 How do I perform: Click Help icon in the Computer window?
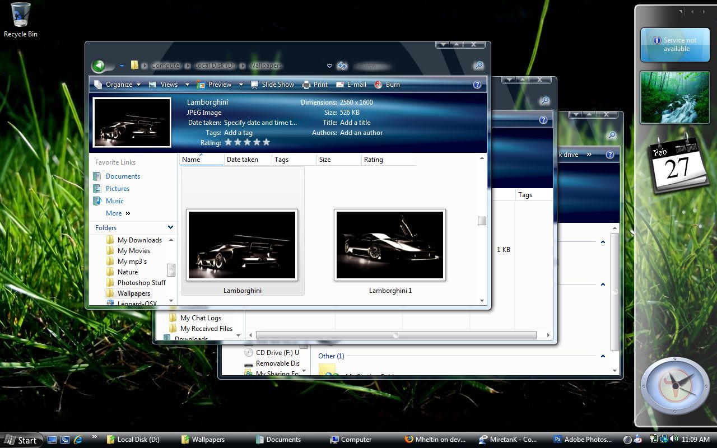click(611, 154)
